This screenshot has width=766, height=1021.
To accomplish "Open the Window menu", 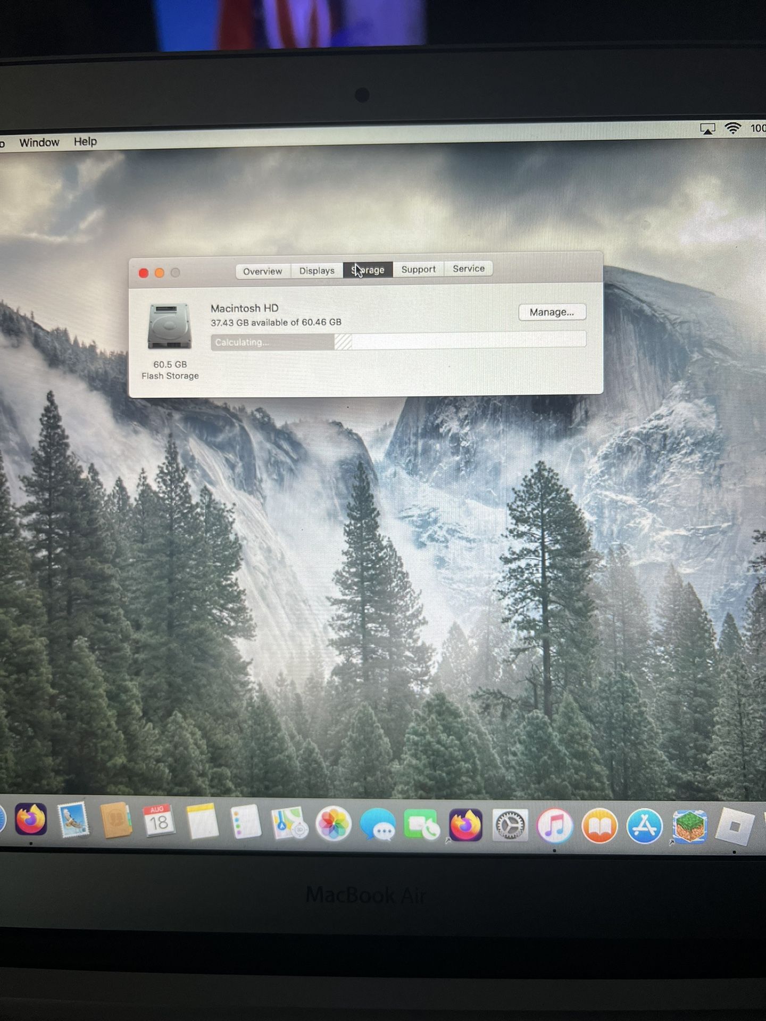I will pyautogui.click(x=39, y=143).
